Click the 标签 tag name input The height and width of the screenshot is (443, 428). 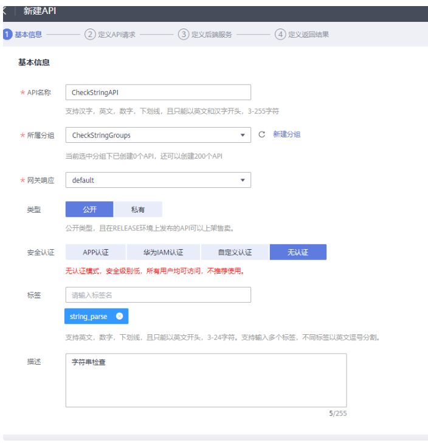(x=158, y=295)
